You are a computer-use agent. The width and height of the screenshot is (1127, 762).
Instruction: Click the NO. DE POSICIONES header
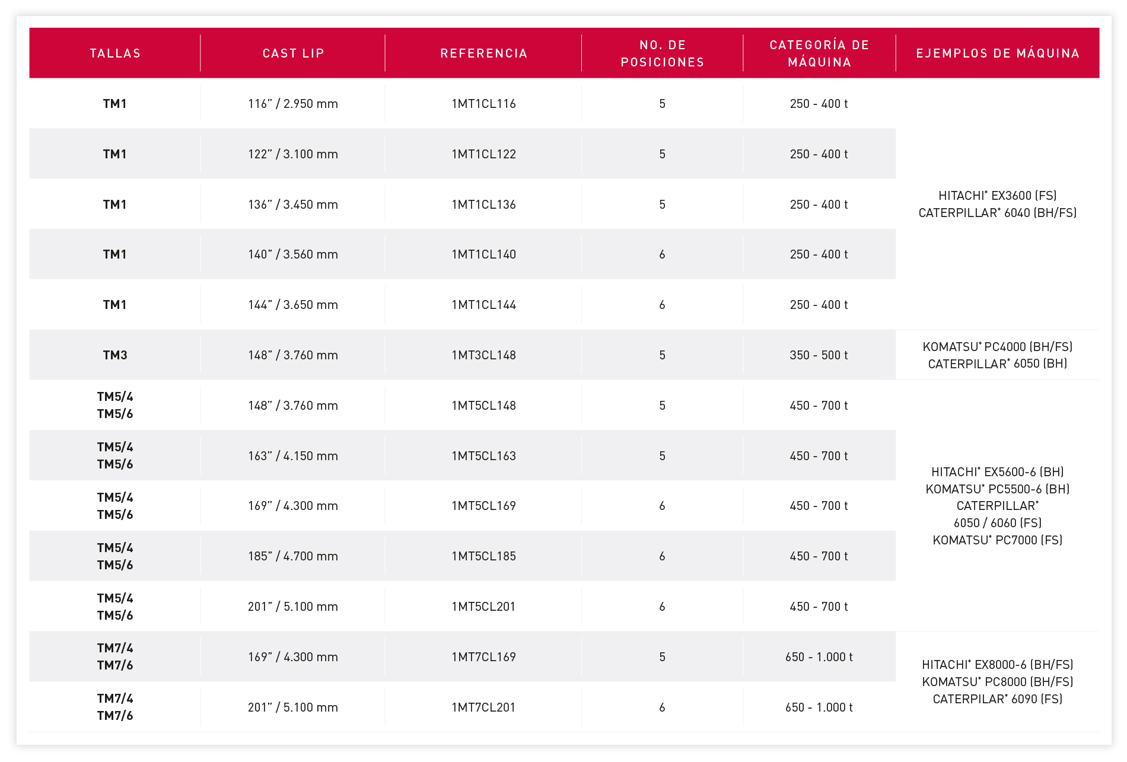pyautogui.click(x=662, y=53)
